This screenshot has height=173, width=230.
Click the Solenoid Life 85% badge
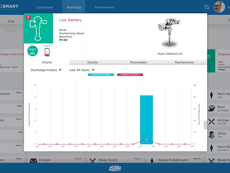(x=32, y=51)
